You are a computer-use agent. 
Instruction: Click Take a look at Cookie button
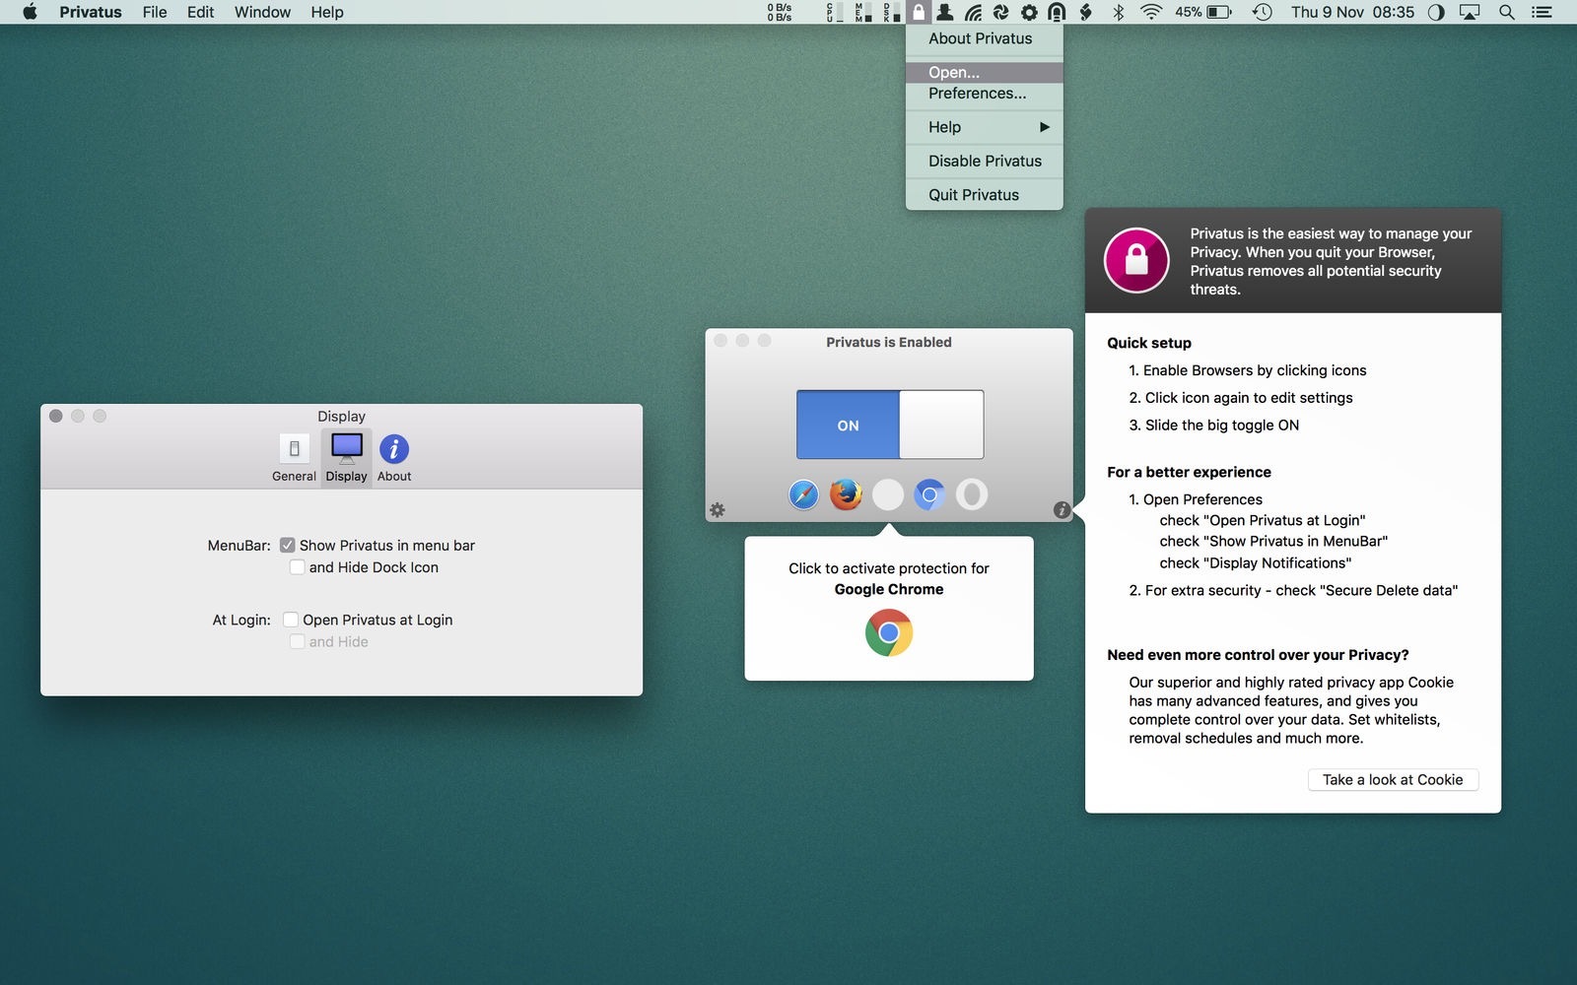tap(1392, 779)
